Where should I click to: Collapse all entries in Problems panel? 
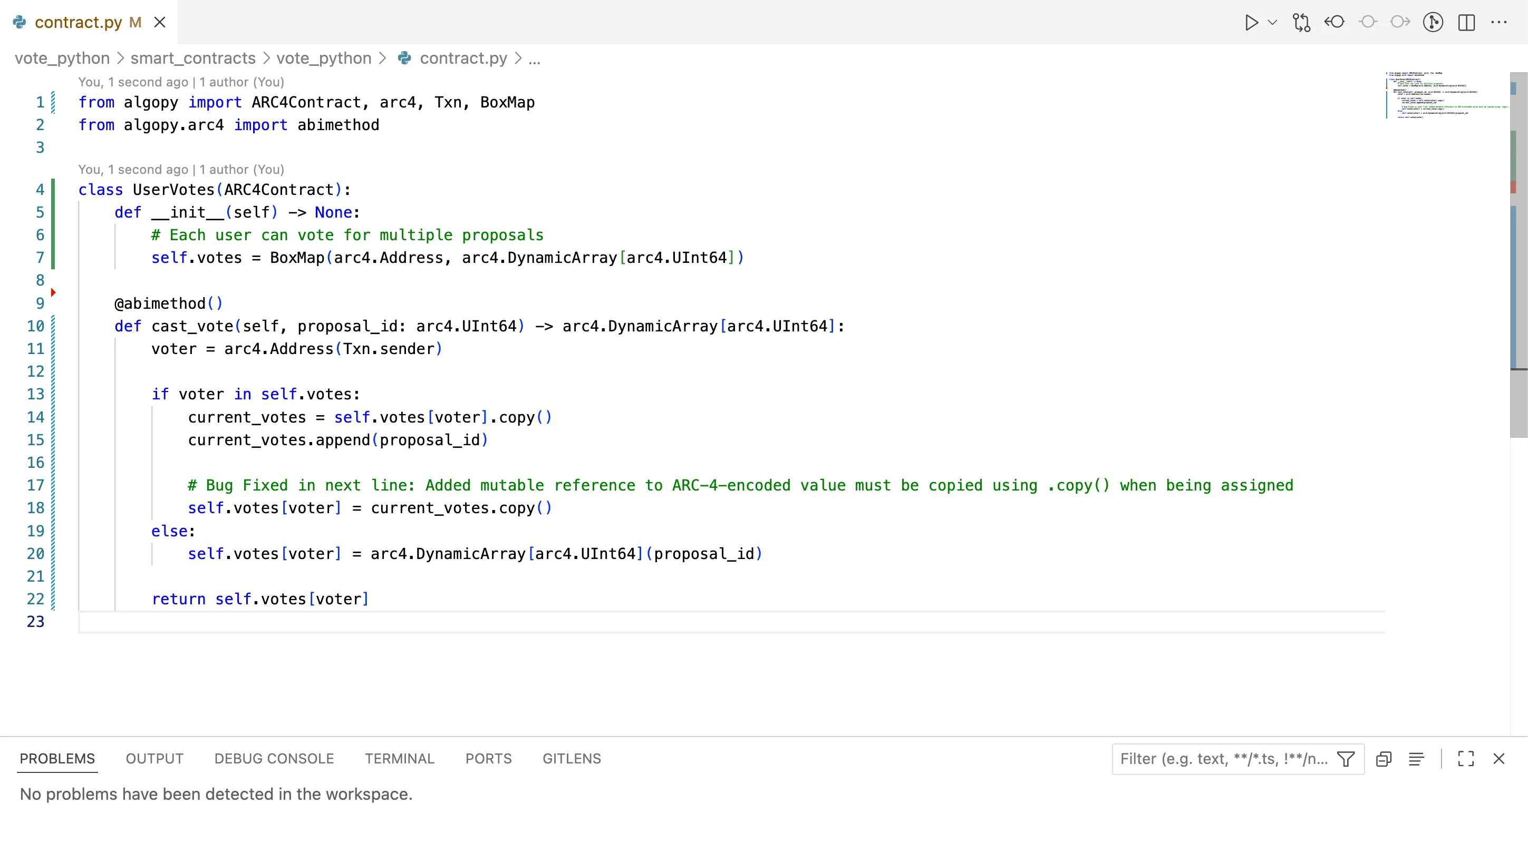tap(1384, 759)
